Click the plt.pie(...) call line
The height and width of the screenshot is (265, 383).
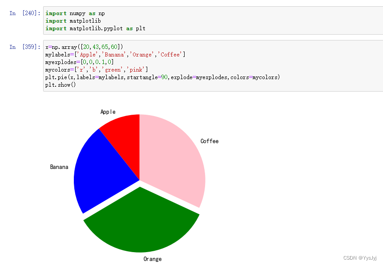(x=162, y=77)
